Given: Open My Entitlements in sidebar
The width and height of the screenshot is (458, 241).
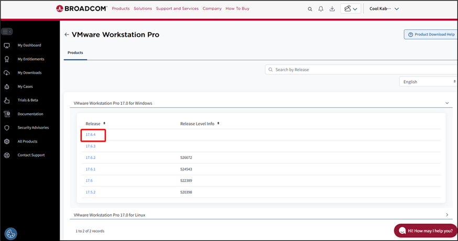Looking at the screenshot, I should click(x=31, y=59).
